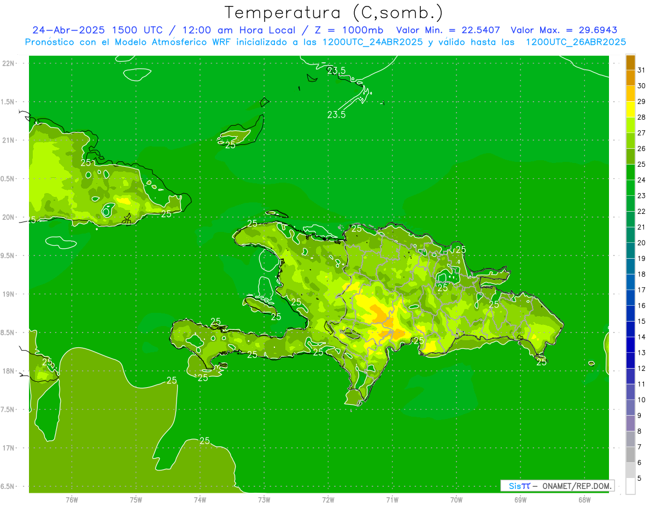Click the legend value '23'
The height and width of the screenshot is (507, 656).
pos(641,196)
